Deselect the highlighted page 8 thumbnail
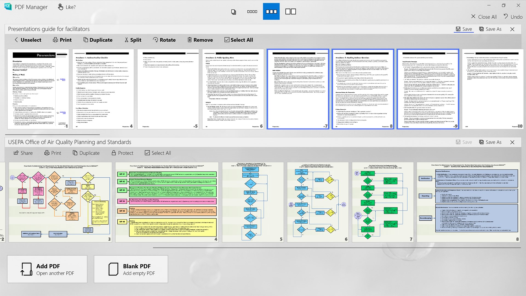526x296 pixels. tap(362, 89)
